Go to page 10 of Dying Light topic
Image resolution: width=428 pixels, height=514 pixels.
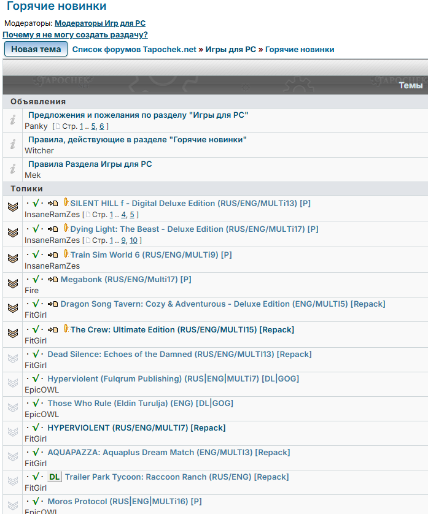133,240
